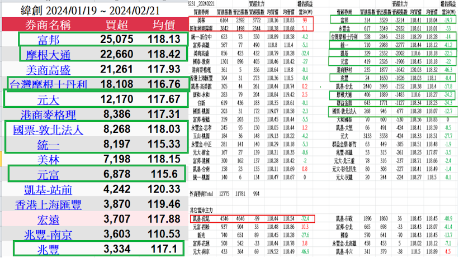Select the 118.03 cell in 國票-敦北法人 row

click(x=164, y=129)
